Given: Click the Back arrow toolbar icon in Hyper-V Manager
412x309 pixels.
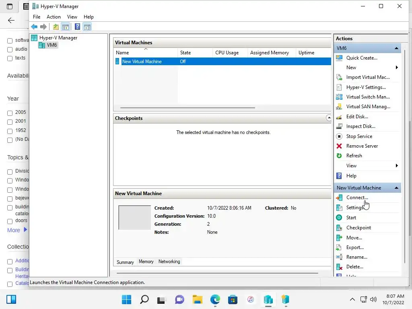Looking at the screenshot, I should (x=34, y=27).
